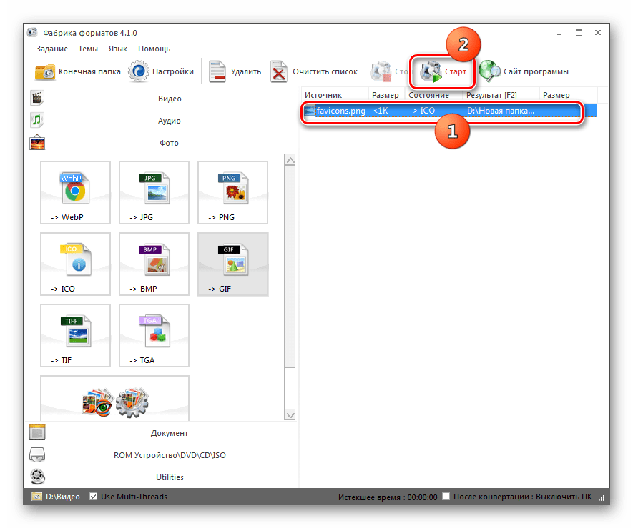
Task: Choose the -> ICO conversion format
Action: coord(76,264)
